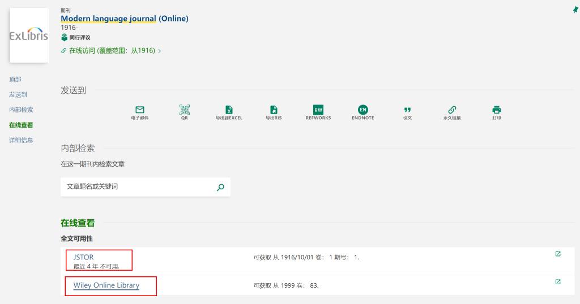This screenshot has width=580, height=304.
Task: Export record to Excel
Action: (x=229, y=110)
